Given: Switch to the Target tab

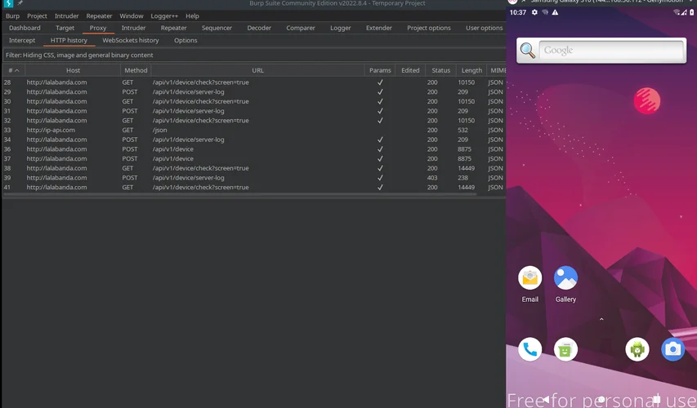Looking at the screenshot, I should (65, 28).
